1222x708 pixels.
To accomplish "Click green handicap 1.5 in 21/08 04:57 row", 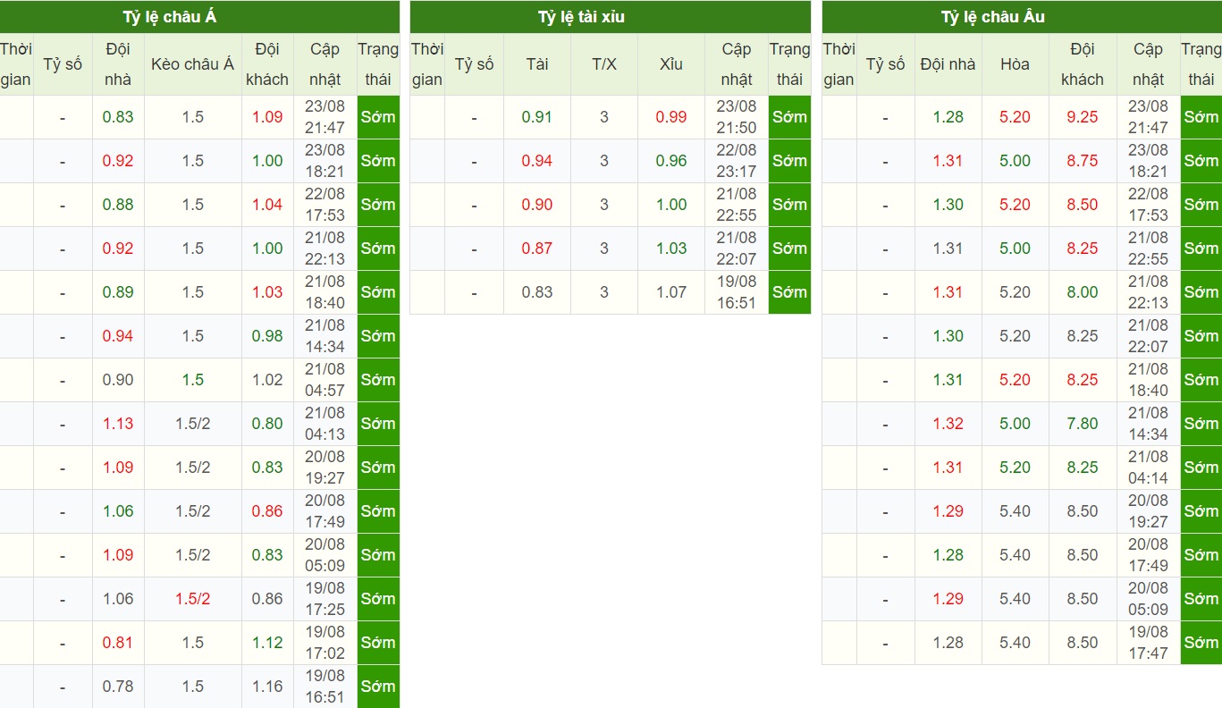I will point(193,380).
